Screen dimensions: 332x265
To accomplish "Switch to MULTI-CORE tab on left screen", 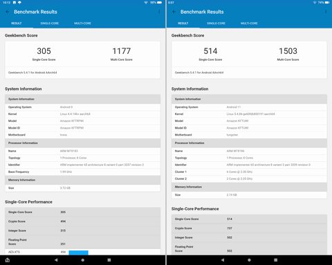I will [82, 24].
